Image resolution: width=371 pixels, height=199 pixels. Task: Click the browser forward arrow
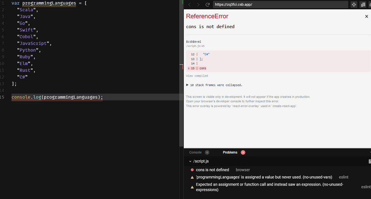(x=198, y=5)
